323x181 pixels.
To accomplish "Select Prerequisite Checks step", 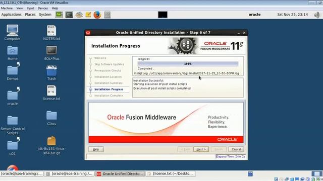I will pos(107,70).
